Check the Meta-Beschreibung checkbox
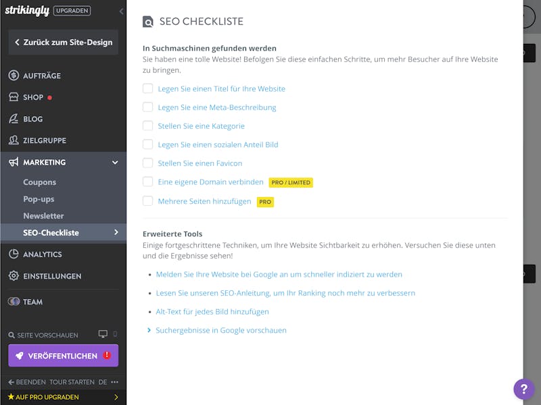 point(147,107)
